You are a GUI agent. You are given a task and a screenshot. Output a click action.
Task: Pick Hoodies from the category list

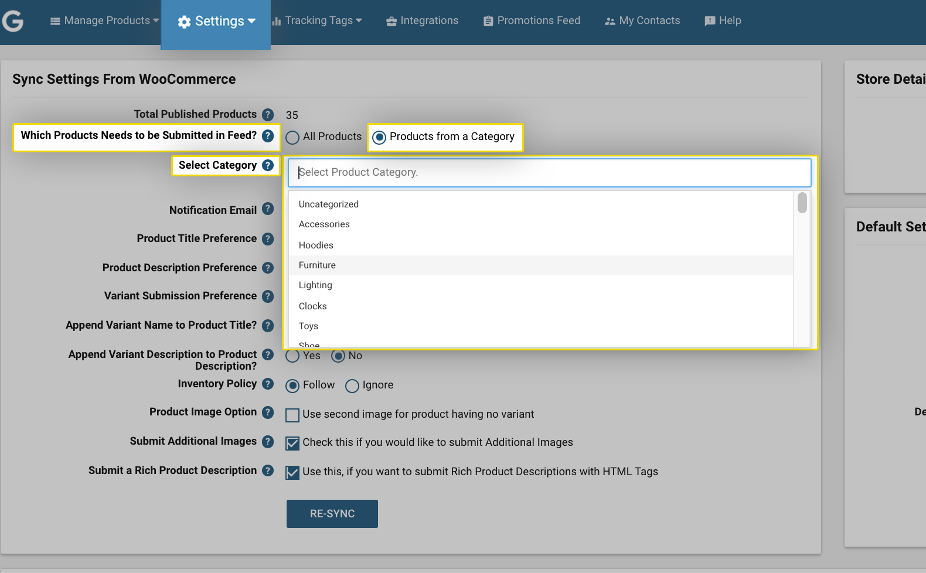click(x=541, y=245)
